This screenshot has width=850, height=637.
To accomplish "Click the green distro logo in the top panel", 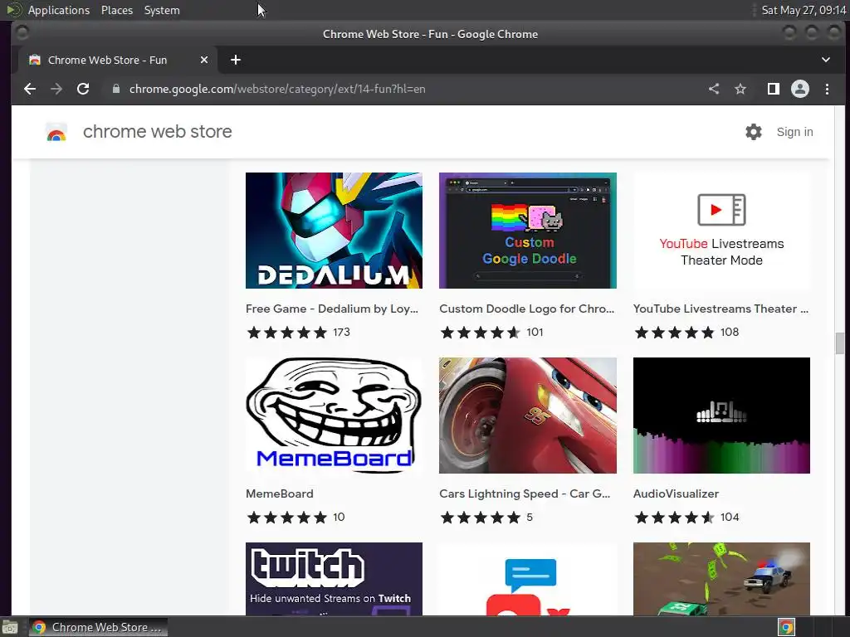I will click(13, 10).
